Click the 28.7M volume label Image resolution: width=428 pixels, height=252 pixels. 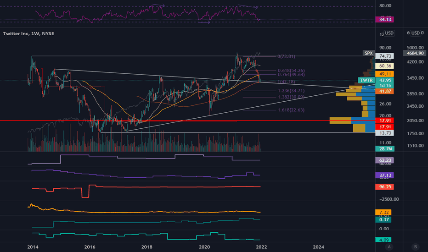(384, 149)
